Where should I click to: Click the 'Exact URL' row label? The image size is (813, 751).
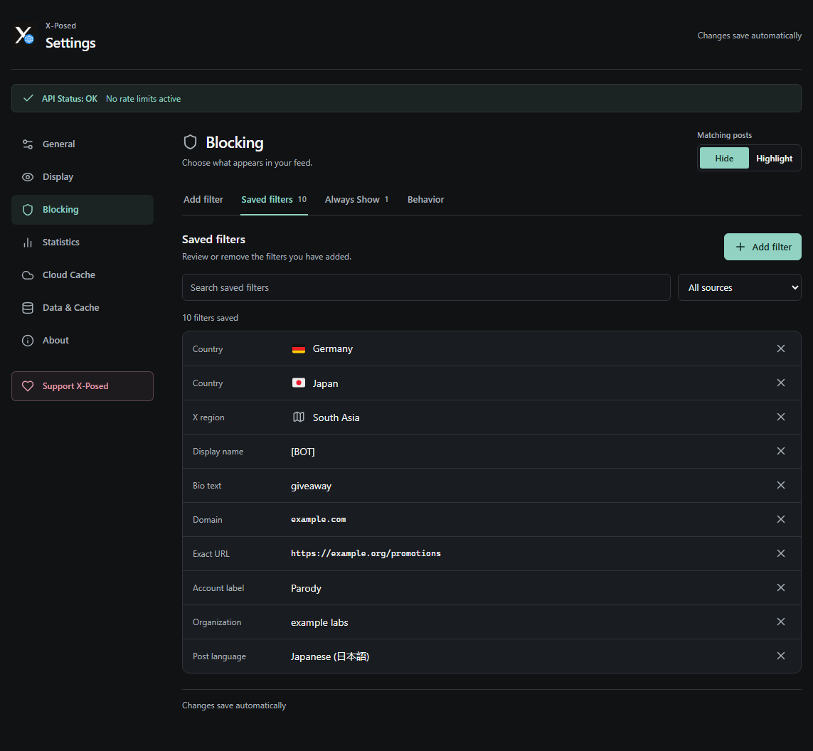tap(211, 553)
